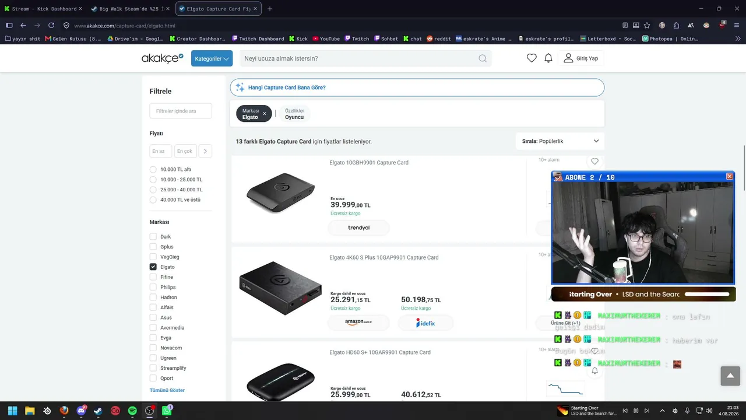Click the search magnifier icon
This screenshot has height=420, width=746.
pos(483,58)
